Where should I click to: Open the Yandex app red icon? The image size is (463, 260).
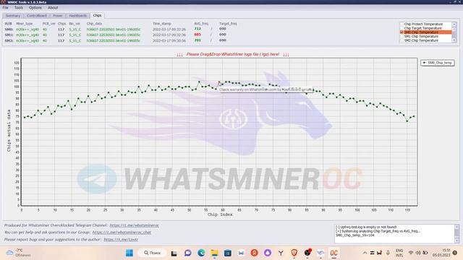point(254,253)
